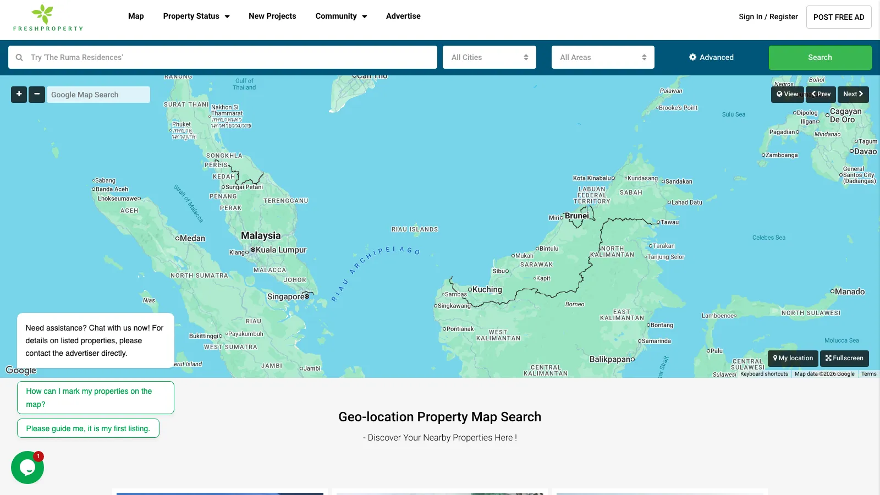Viewport: 880px width, 495px height.
Task: Focus the Google Map Search field
Action: coord(98,95)
